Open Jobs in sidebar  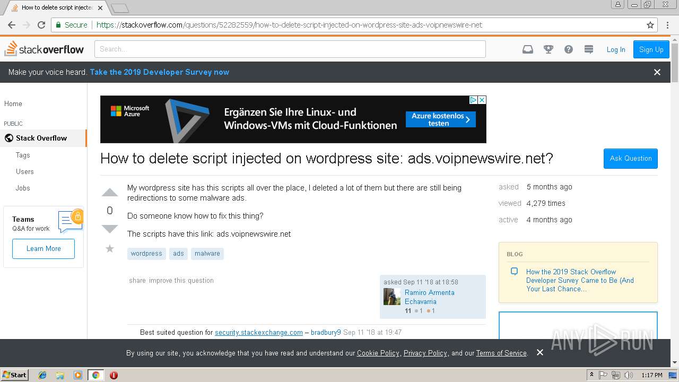[23, 188]
